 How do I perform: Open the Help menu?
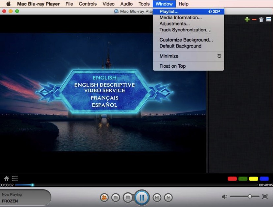184,4
